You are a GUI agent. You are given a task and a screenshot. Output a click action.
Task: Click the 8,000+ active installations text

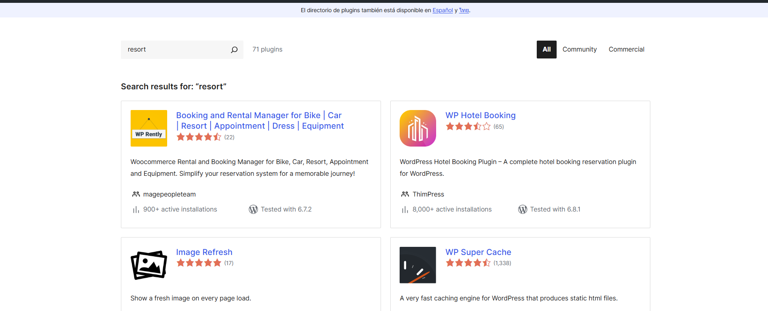[452, 209]
